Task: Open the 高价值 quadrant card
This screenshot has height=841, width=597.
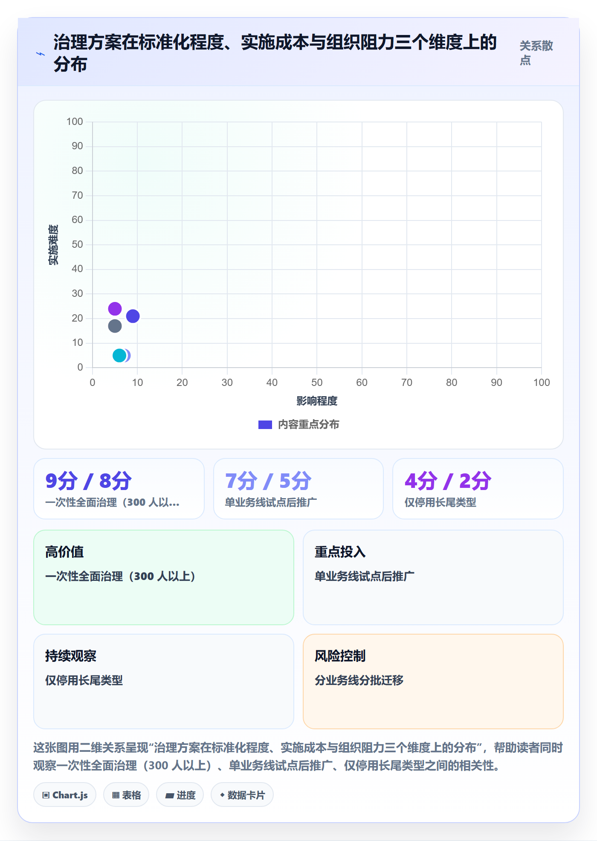Action: (164, 577)
